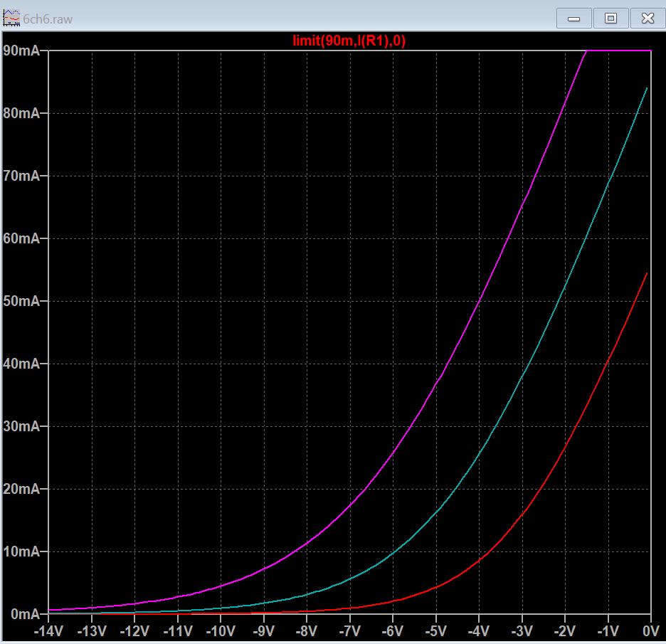Click the -11V horizontal axis label

(x=178, y=631)
